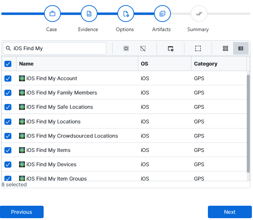253x220 pixels.
Task: Uncheck iOS Find My Account
Action: [x=8, y=78]
